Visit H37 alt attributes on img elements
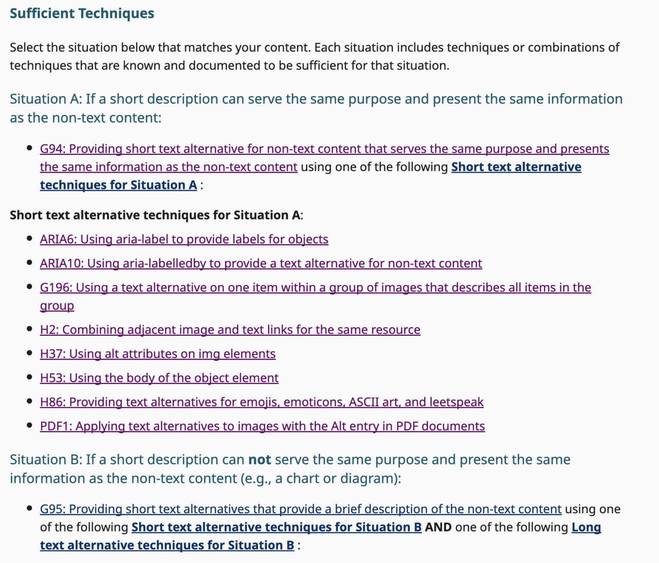Screen dimensions: 659x563 click(x=157, y=354)
